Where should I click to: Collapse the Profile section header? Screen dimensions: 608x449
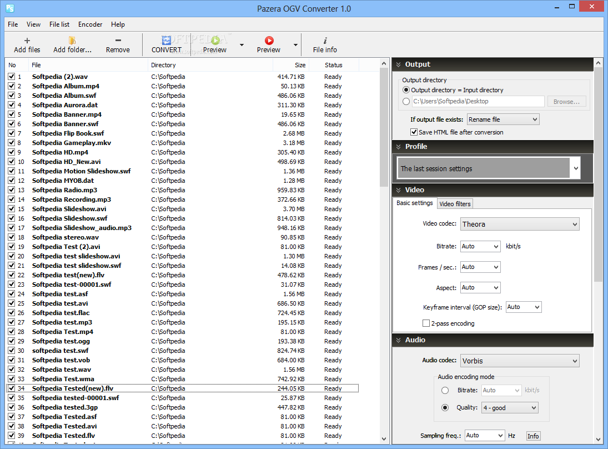(493, 147)
